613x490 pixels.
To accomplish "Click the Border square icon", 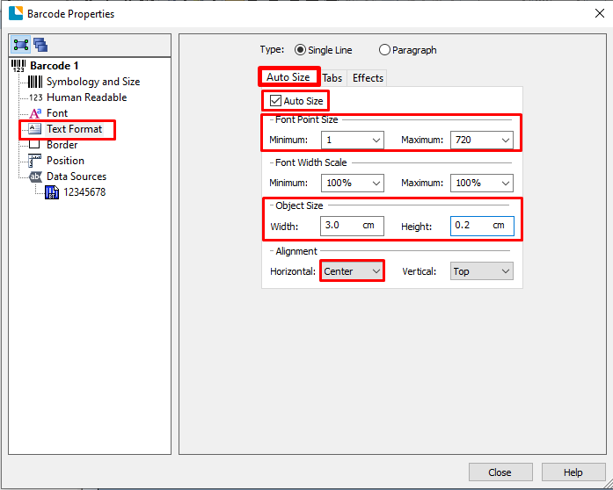I will tap(34, 145).
